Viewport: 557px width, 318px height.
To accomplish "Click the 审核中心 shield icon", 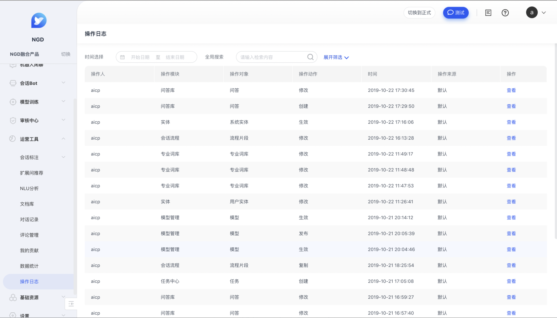I will point(13,120).
